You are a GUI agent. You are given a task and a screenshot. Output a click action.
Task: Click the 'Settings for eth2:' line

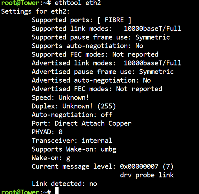tap(35, 11)
